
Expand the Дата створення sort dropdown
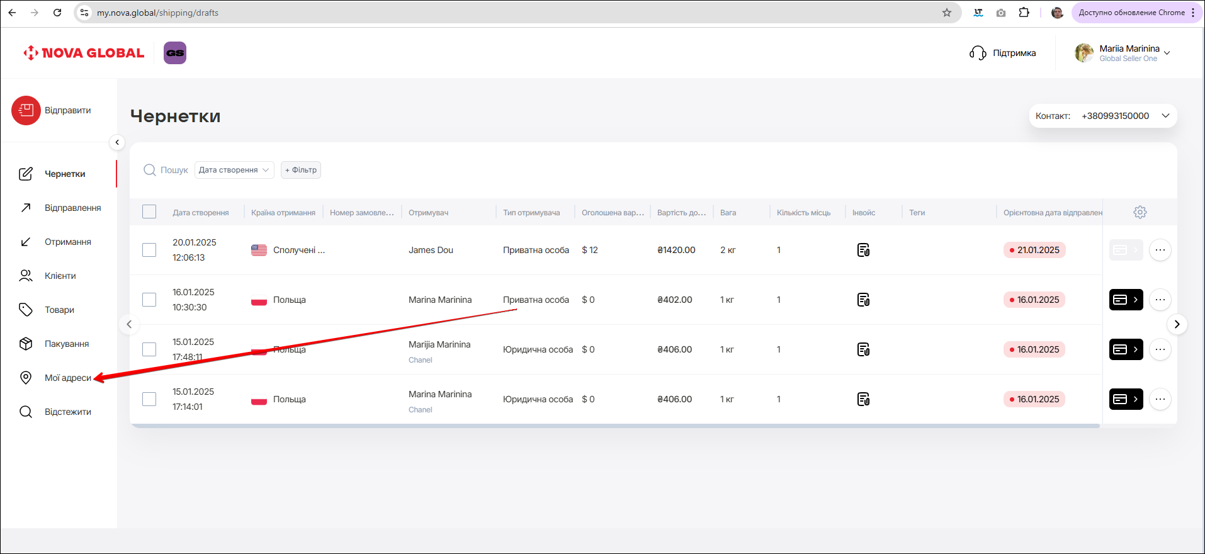[x=234, y=170]
